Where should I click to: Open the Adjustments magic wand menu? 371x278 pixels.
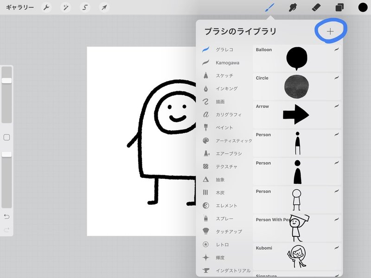tap(65, 7)
